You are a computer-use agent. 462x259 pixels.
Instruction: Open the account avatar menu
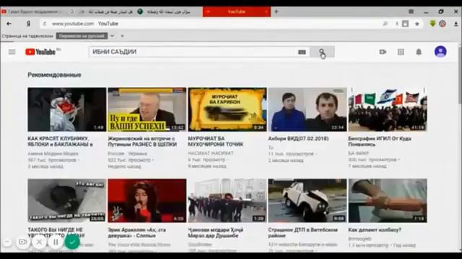click(x=440, y=52)
